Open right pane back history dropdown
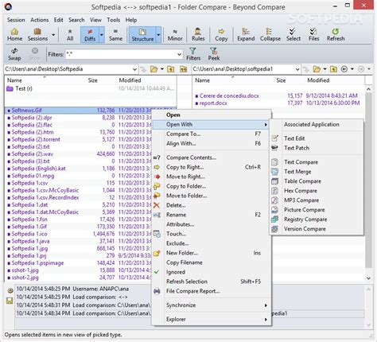 352,69
